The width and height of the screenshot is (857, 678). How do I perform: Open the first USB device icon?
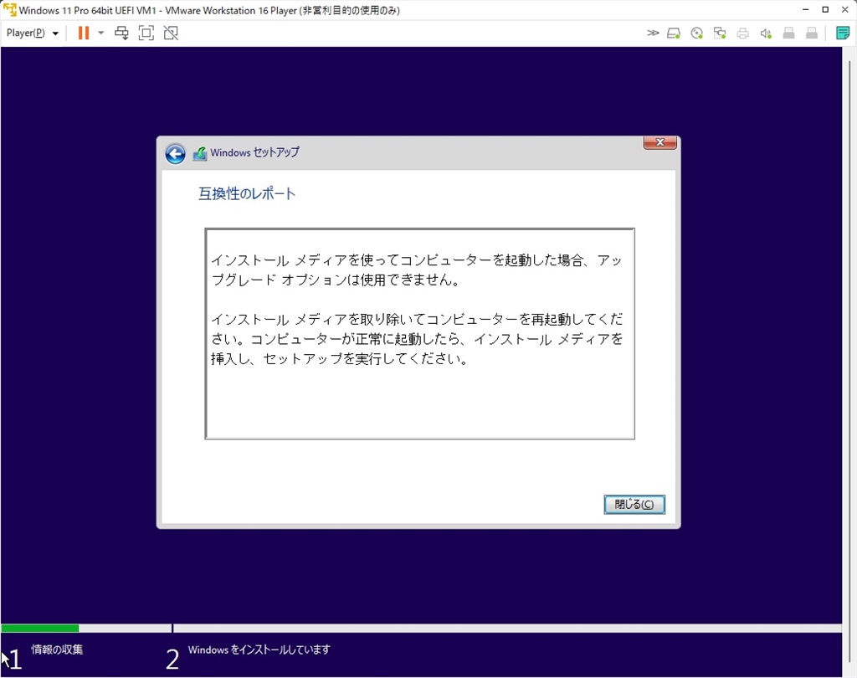pyautogui.click(x=788, y=33)
